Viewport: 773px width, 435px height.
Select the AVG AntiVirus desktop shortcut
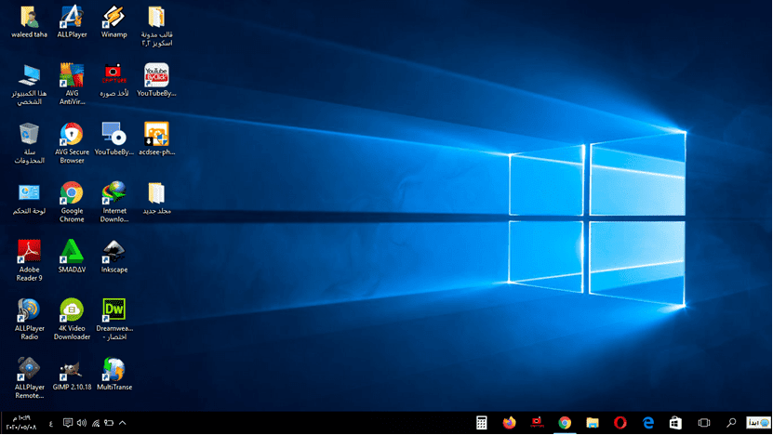point(72,85)
